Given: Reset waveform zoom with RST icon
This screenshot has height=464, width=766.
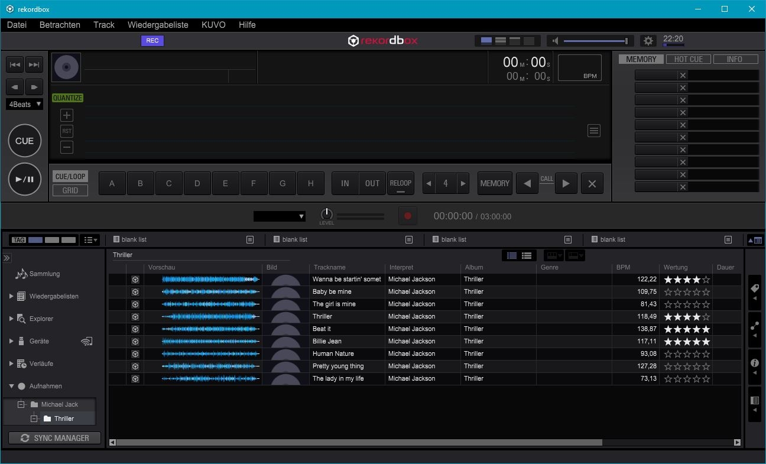Looking at the screenshot, I should tap(67, 131).
